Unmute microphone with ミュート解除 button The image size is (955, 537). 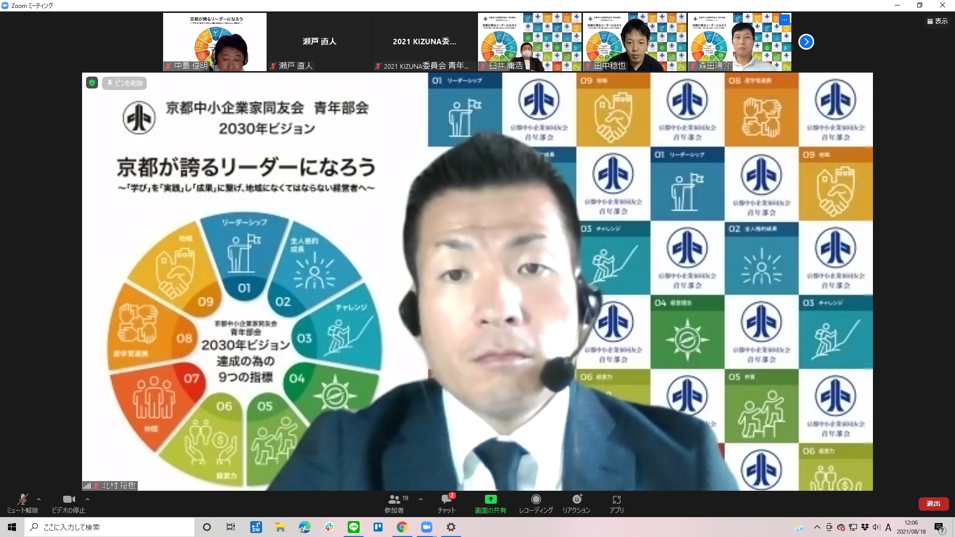(x=22, y=503)
